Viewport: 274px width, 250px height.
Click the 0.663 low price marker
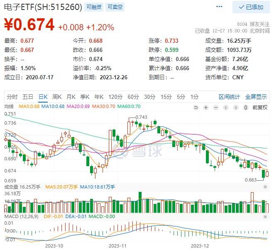pos(251,180)
